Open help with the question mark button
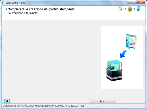This screenshot has height=109, width=147. pyautogui.click(x=7, y=101)
